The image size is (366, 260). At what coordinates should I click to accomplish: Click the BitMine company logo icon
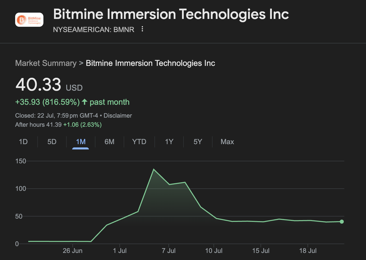click(x=29, y=20)
